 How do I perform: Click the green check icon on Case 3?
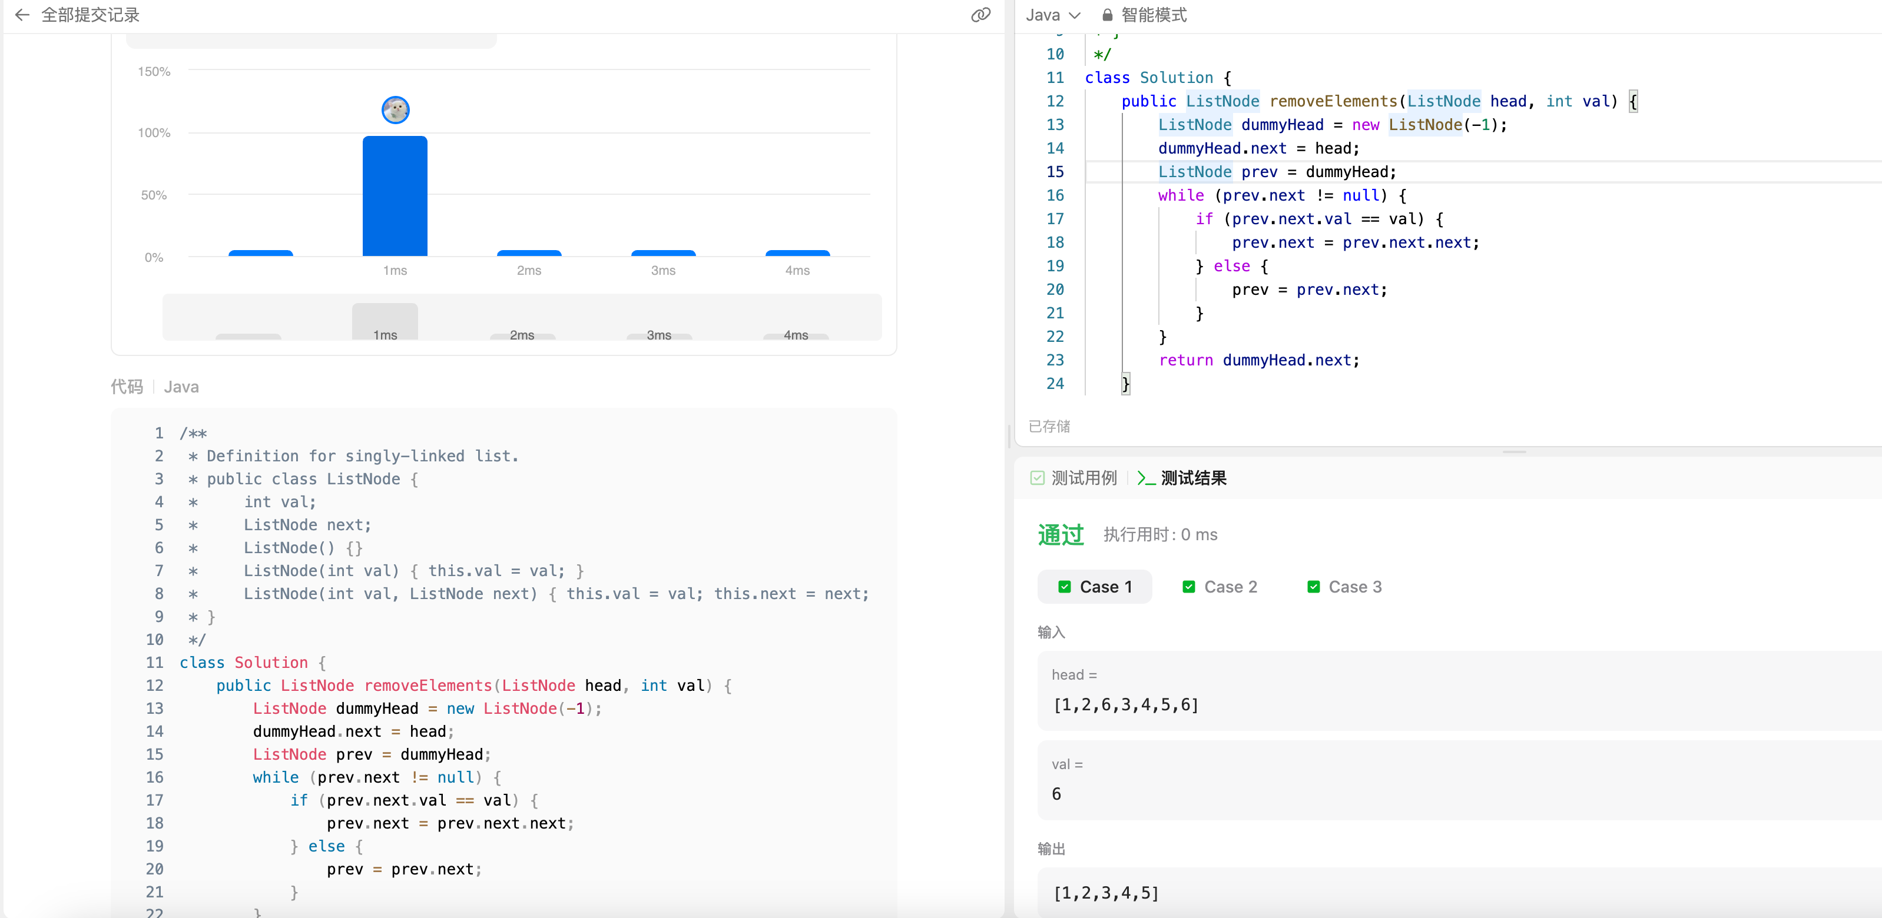1313,587
